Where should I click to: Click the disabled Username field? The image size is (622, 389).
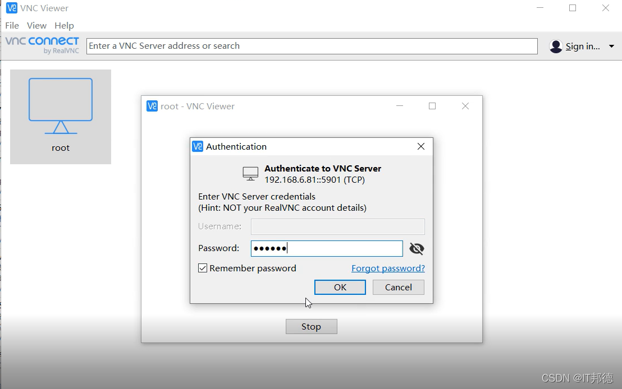[338, 226]
